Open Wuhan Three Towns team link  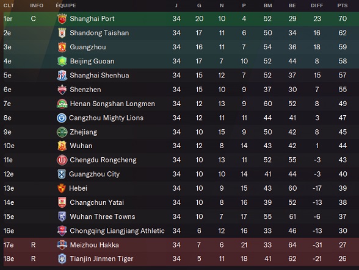click(103, 216)
